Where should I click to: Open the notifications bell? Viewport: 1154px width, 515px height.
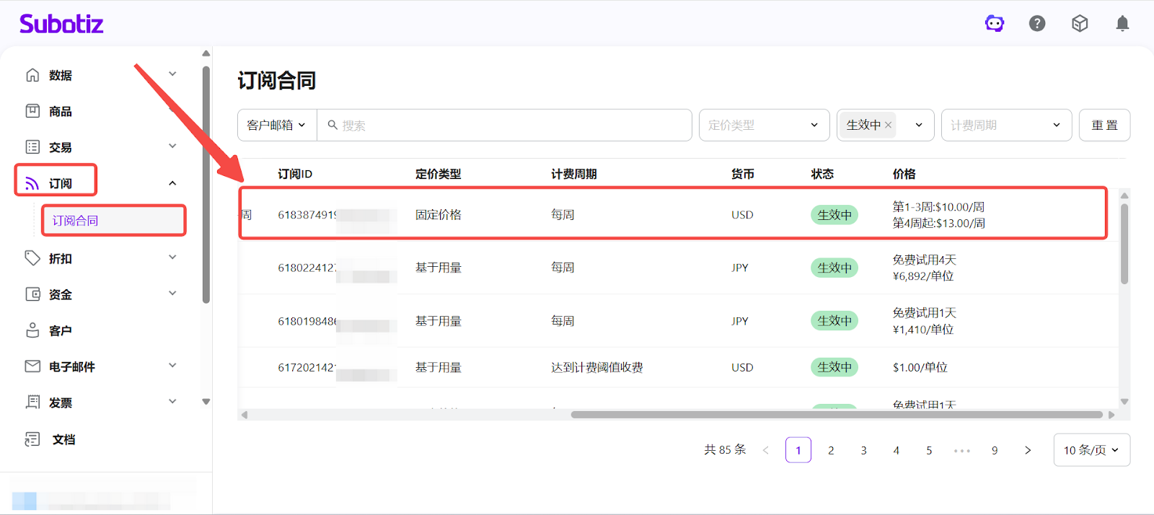[x=1122, y=24]
